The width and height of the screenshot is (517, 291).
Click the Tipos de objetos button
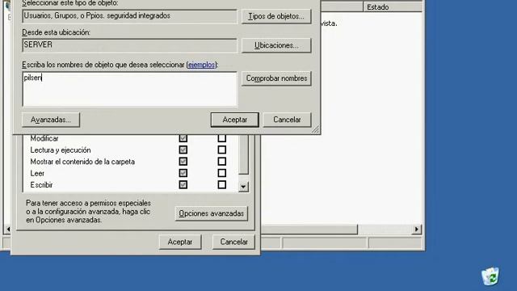point(276,16)
